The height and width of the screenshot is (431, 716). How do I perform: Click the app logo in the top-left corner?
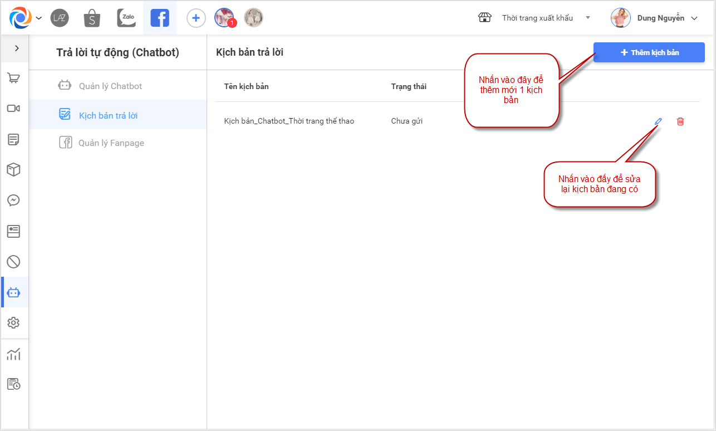(21, 18)
